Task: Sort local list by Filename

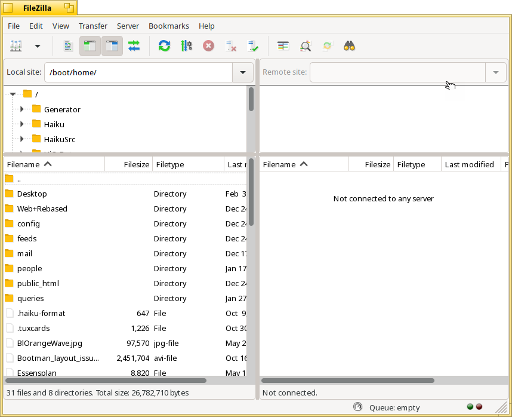Action: [54, 164]
